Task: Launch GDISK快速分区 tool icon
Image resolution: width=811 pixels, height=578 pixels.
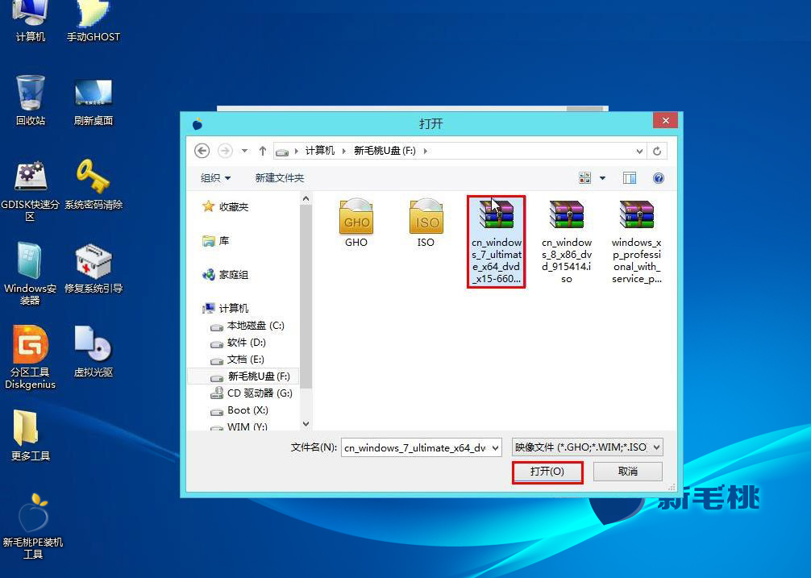Action: (x=30, y=191)
